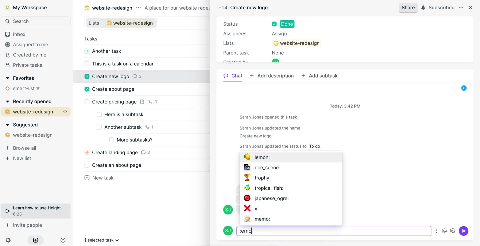The height and width of the screenshot is (246, 480).
Task: Open the Search field in sidebar
Action: tap(35, 21)
